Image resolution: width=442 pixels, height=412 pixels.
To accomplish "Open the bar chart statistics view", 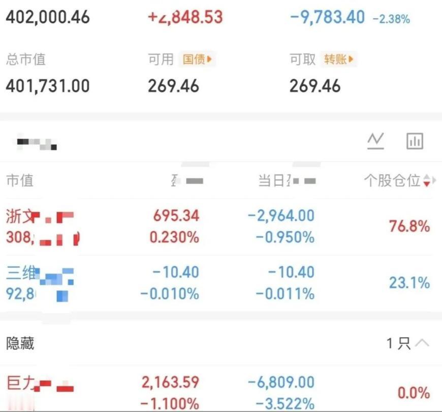I will [414, 141].
